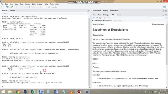Viewport: 168px width, 94px height.
Task: Close the Terminal tab
Action: pyautogui.click(x=16, y=11)
